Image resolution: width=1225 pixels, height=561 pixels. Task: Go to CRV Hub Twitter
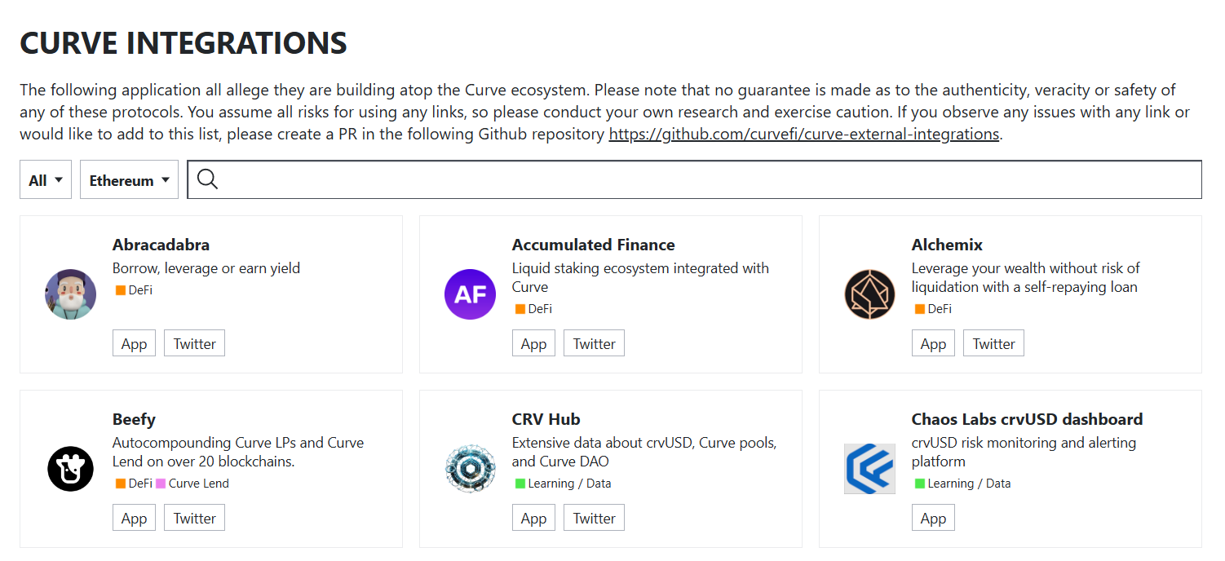(x=594, y=518)
